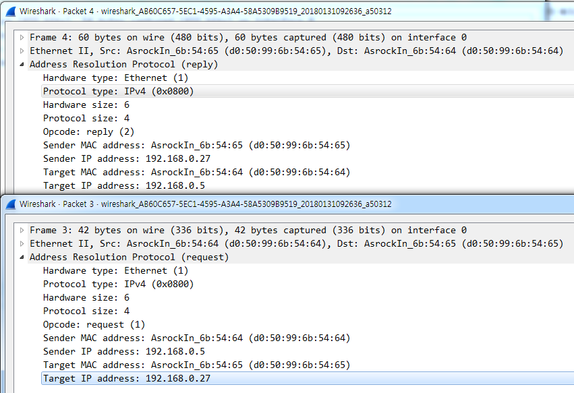The height and width of the screenshot is (393, 574).
Task: Select 'Hardware size: 6' in Packet 4 window
Action: pos(308,104)
